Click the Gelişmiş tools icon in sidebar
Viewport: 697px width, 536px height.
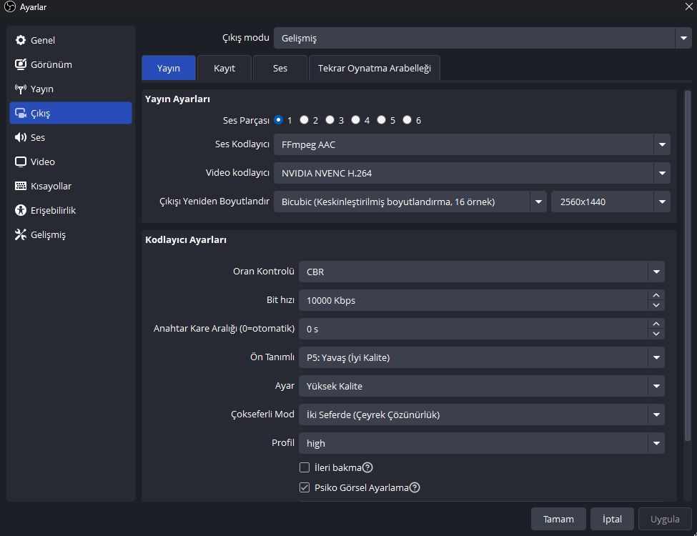pos(21,234)
